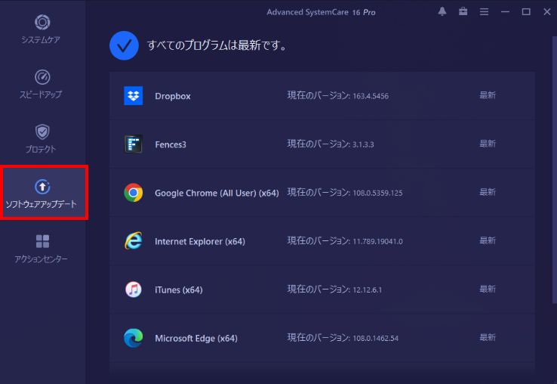Screen dimensions: 557x384
Task: Open the アクションセンター sidebar section
Action: [x=42, y=249]
